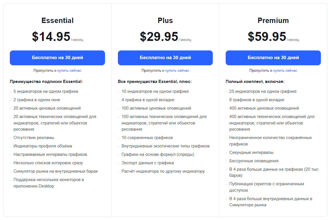Click the Essential plan title
Viewport: 329px width, 220px height.
pyautogui.click(x=57, y=20)
